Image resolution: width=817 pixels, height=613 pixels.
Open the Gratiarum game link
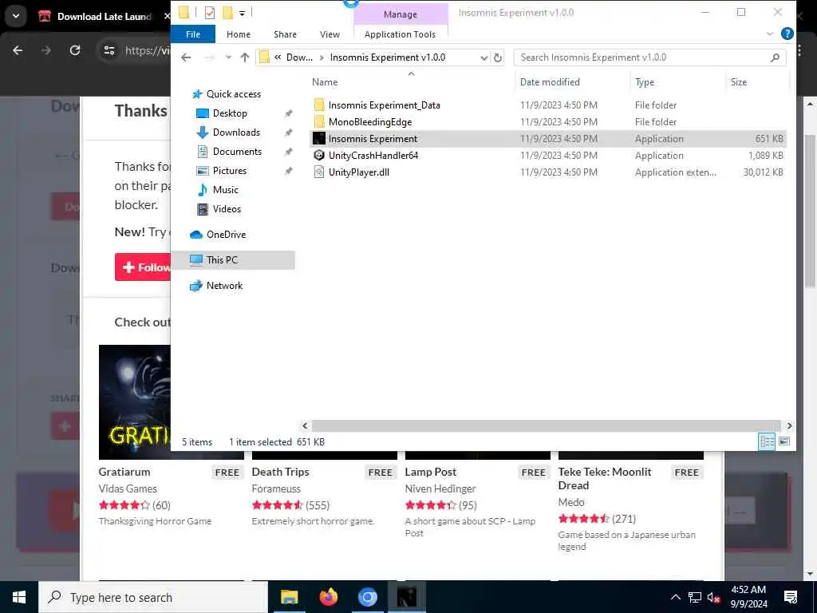coord(124,472)
